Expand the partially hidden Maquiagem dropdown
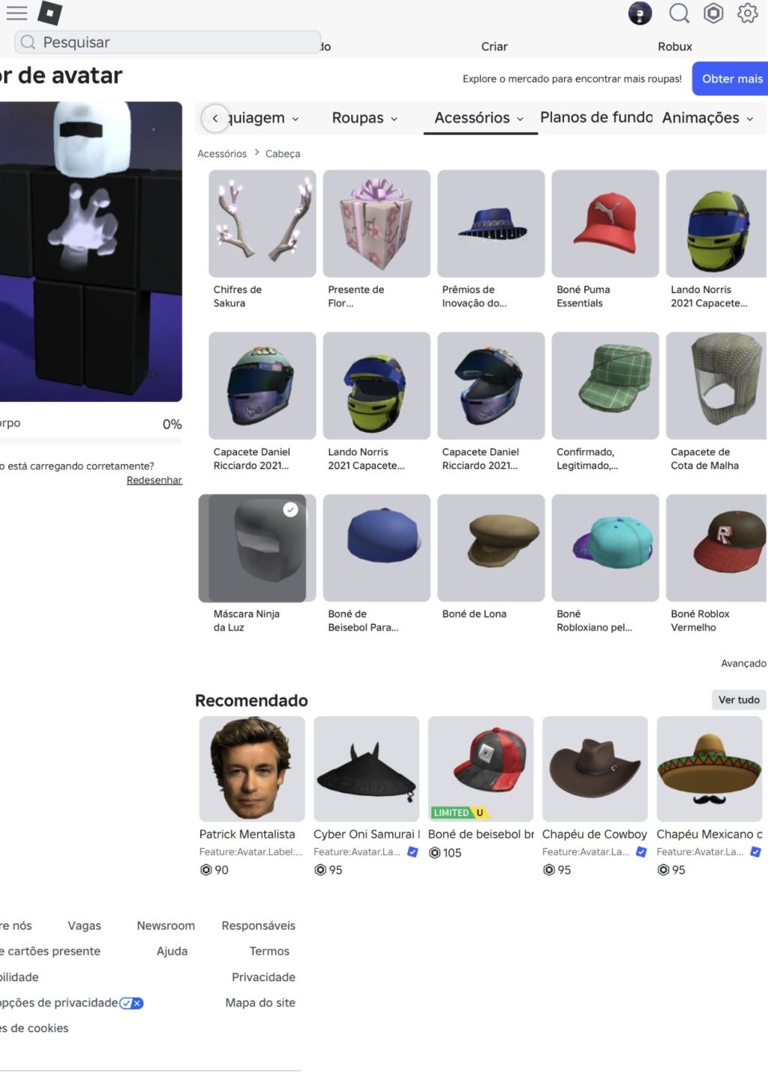This screenshot has height=1080, width=768. click(262, 118)
